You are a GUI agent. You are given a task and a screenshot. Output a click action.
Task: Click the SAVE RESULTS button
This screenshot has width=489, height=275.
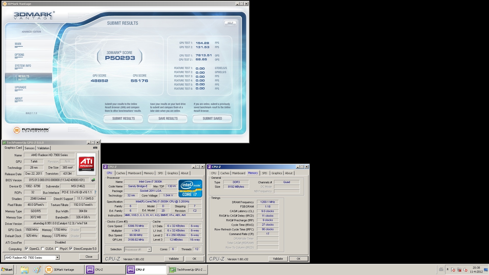(168, 118)
